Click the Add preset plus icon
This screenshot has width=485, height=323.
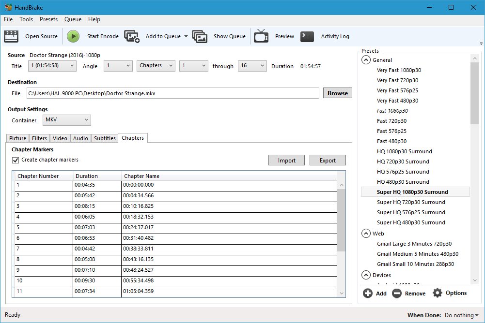[368, 293]
